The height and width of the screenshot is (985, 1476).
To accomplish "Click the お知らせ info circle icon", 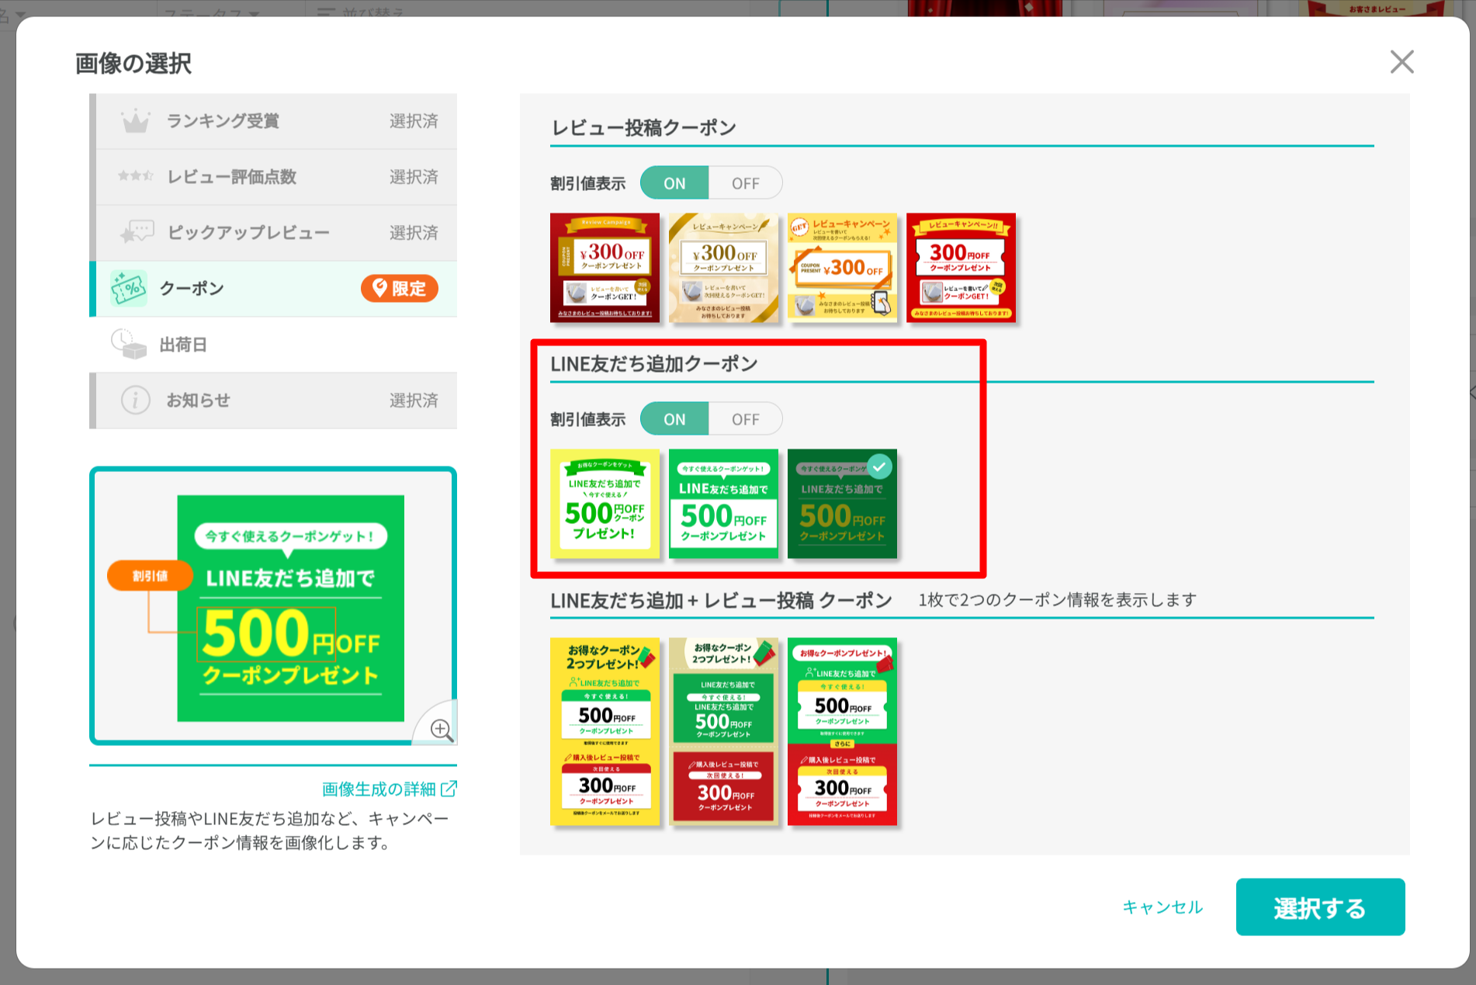I will pyautogui.click(x=135, y=401).
